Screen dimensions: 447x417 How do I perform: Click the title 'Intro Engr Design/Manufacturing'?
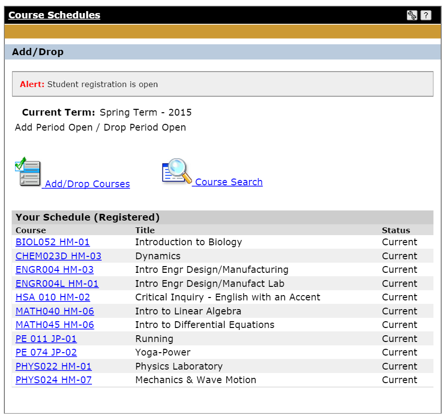click(212, 270)
